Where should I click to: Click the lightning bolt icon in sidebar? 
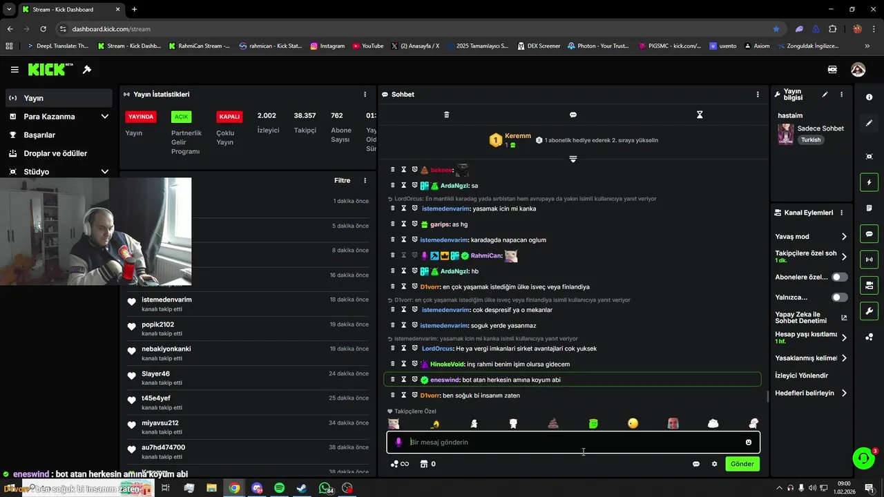(x=869, y=182)
